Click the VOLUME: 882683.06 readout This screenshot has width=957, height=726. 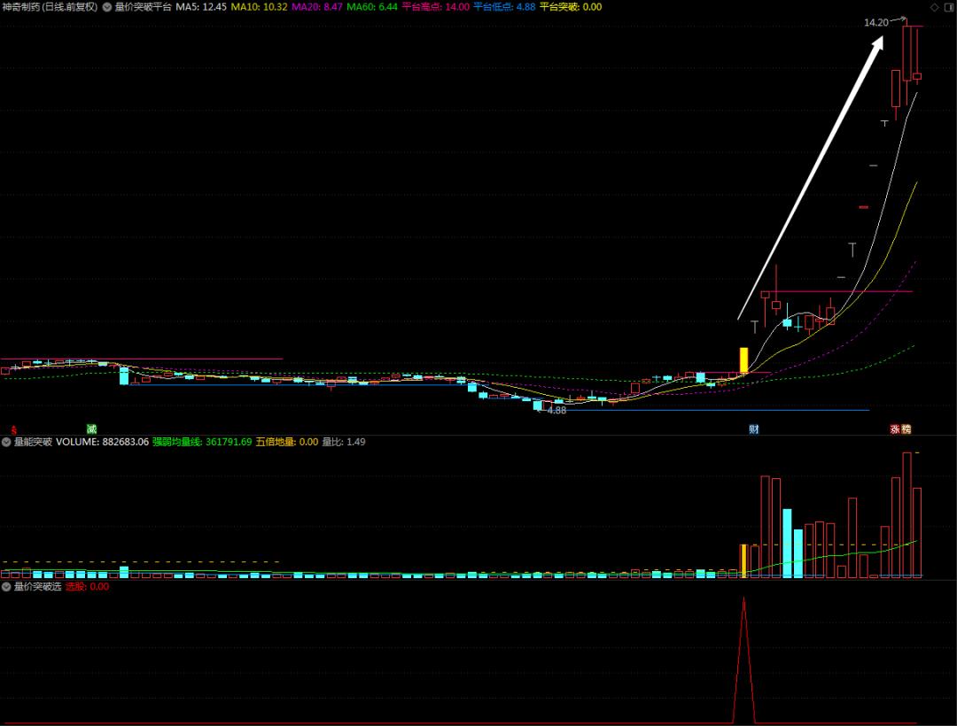102,442
